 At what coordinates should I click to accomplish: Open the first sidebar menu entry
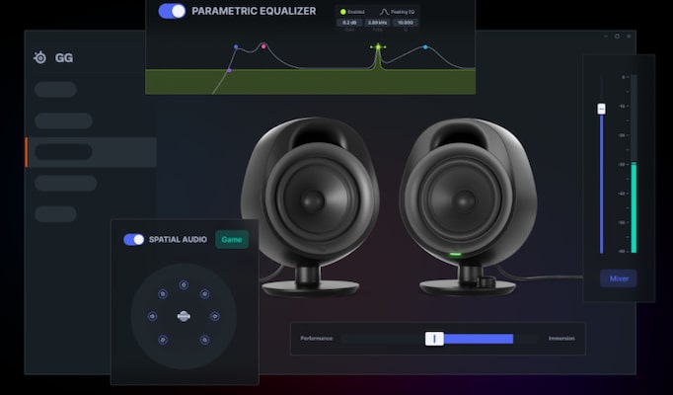pyautogui.click(x=55, y=90)
